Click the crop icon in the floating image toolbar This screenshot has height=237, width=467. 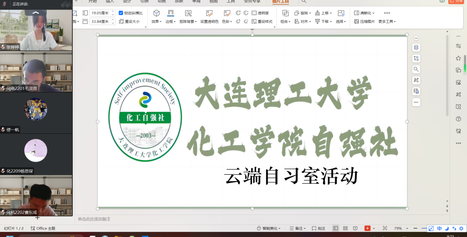coord(416,58)
